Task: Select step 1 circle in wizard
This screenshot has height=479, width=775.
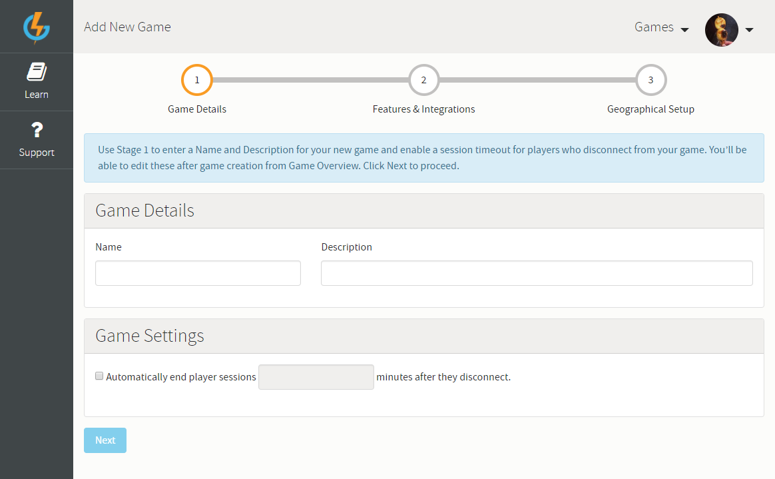Action: (x=196, y=81)
